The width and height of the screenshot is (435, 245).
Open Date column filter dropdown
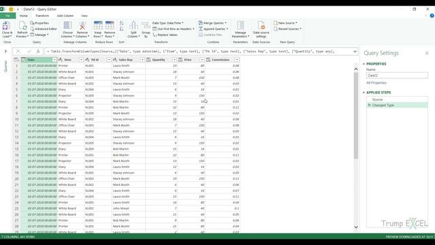[x=54, y=60]
